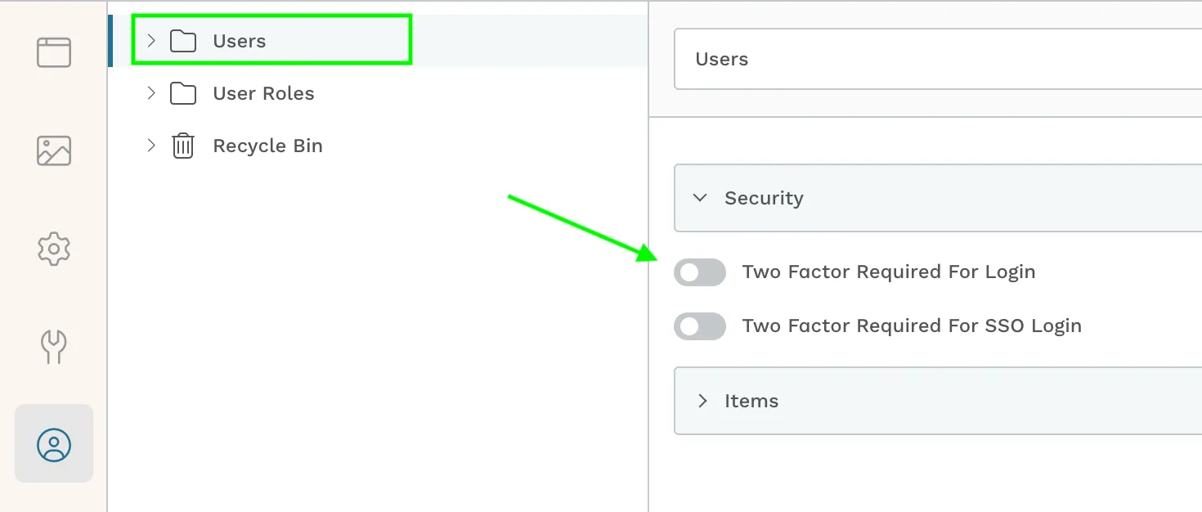Select the Users section person icon
The width and height of the screenshot is (1202, 512).
[54, 444]
